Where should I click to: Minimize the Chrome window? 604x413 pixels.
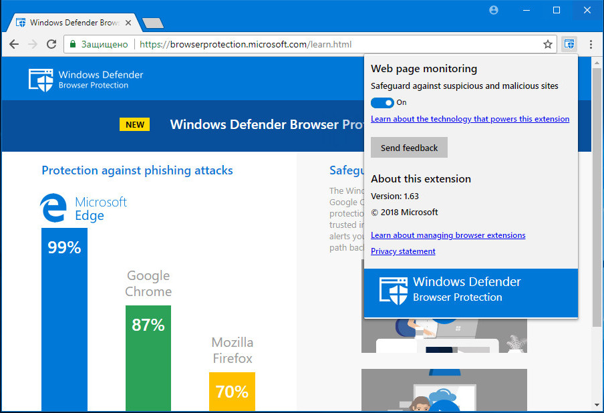coord(526,10)
